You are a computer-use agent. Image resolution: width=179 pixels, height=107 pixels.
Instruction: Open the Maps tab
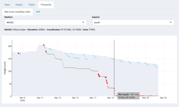[x=7, y=5]
